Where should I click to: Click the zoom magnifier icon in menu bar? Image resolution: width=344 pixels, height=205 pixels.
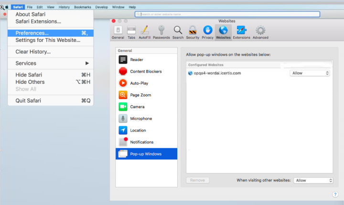point(2,8)
